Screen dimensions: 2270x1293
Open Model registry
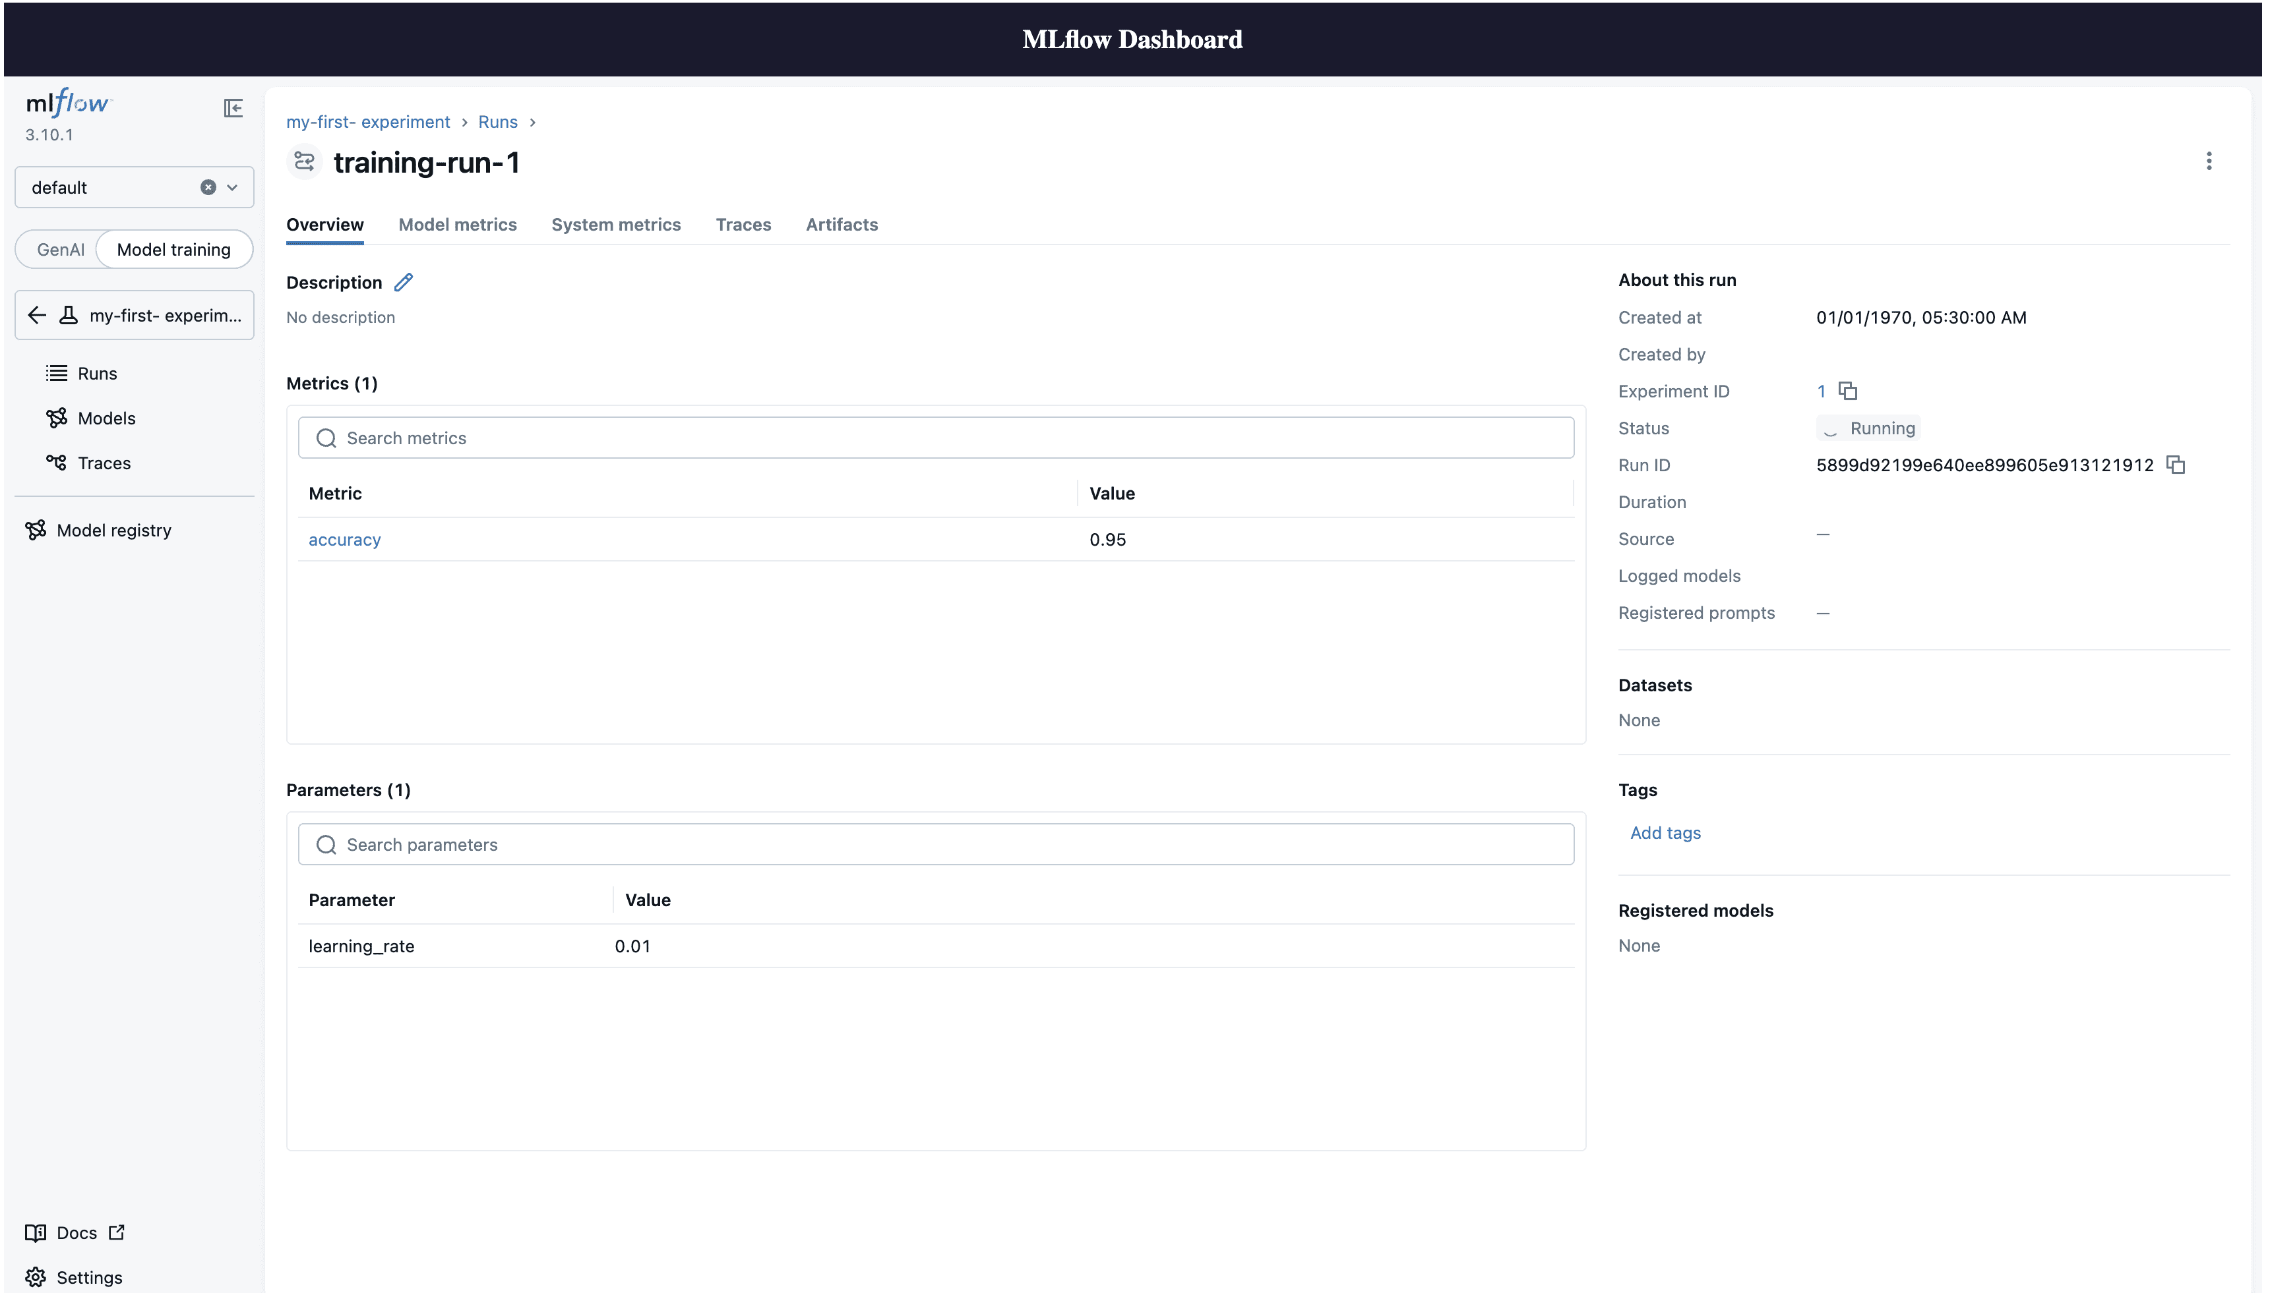[113, 531]
